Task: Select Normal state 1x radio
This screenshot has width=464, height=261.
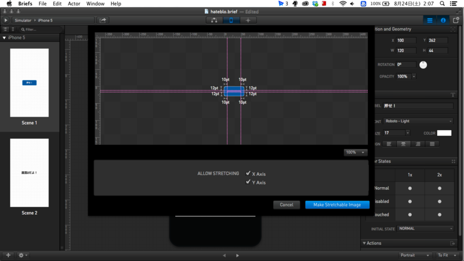Action: pos(410,188)
